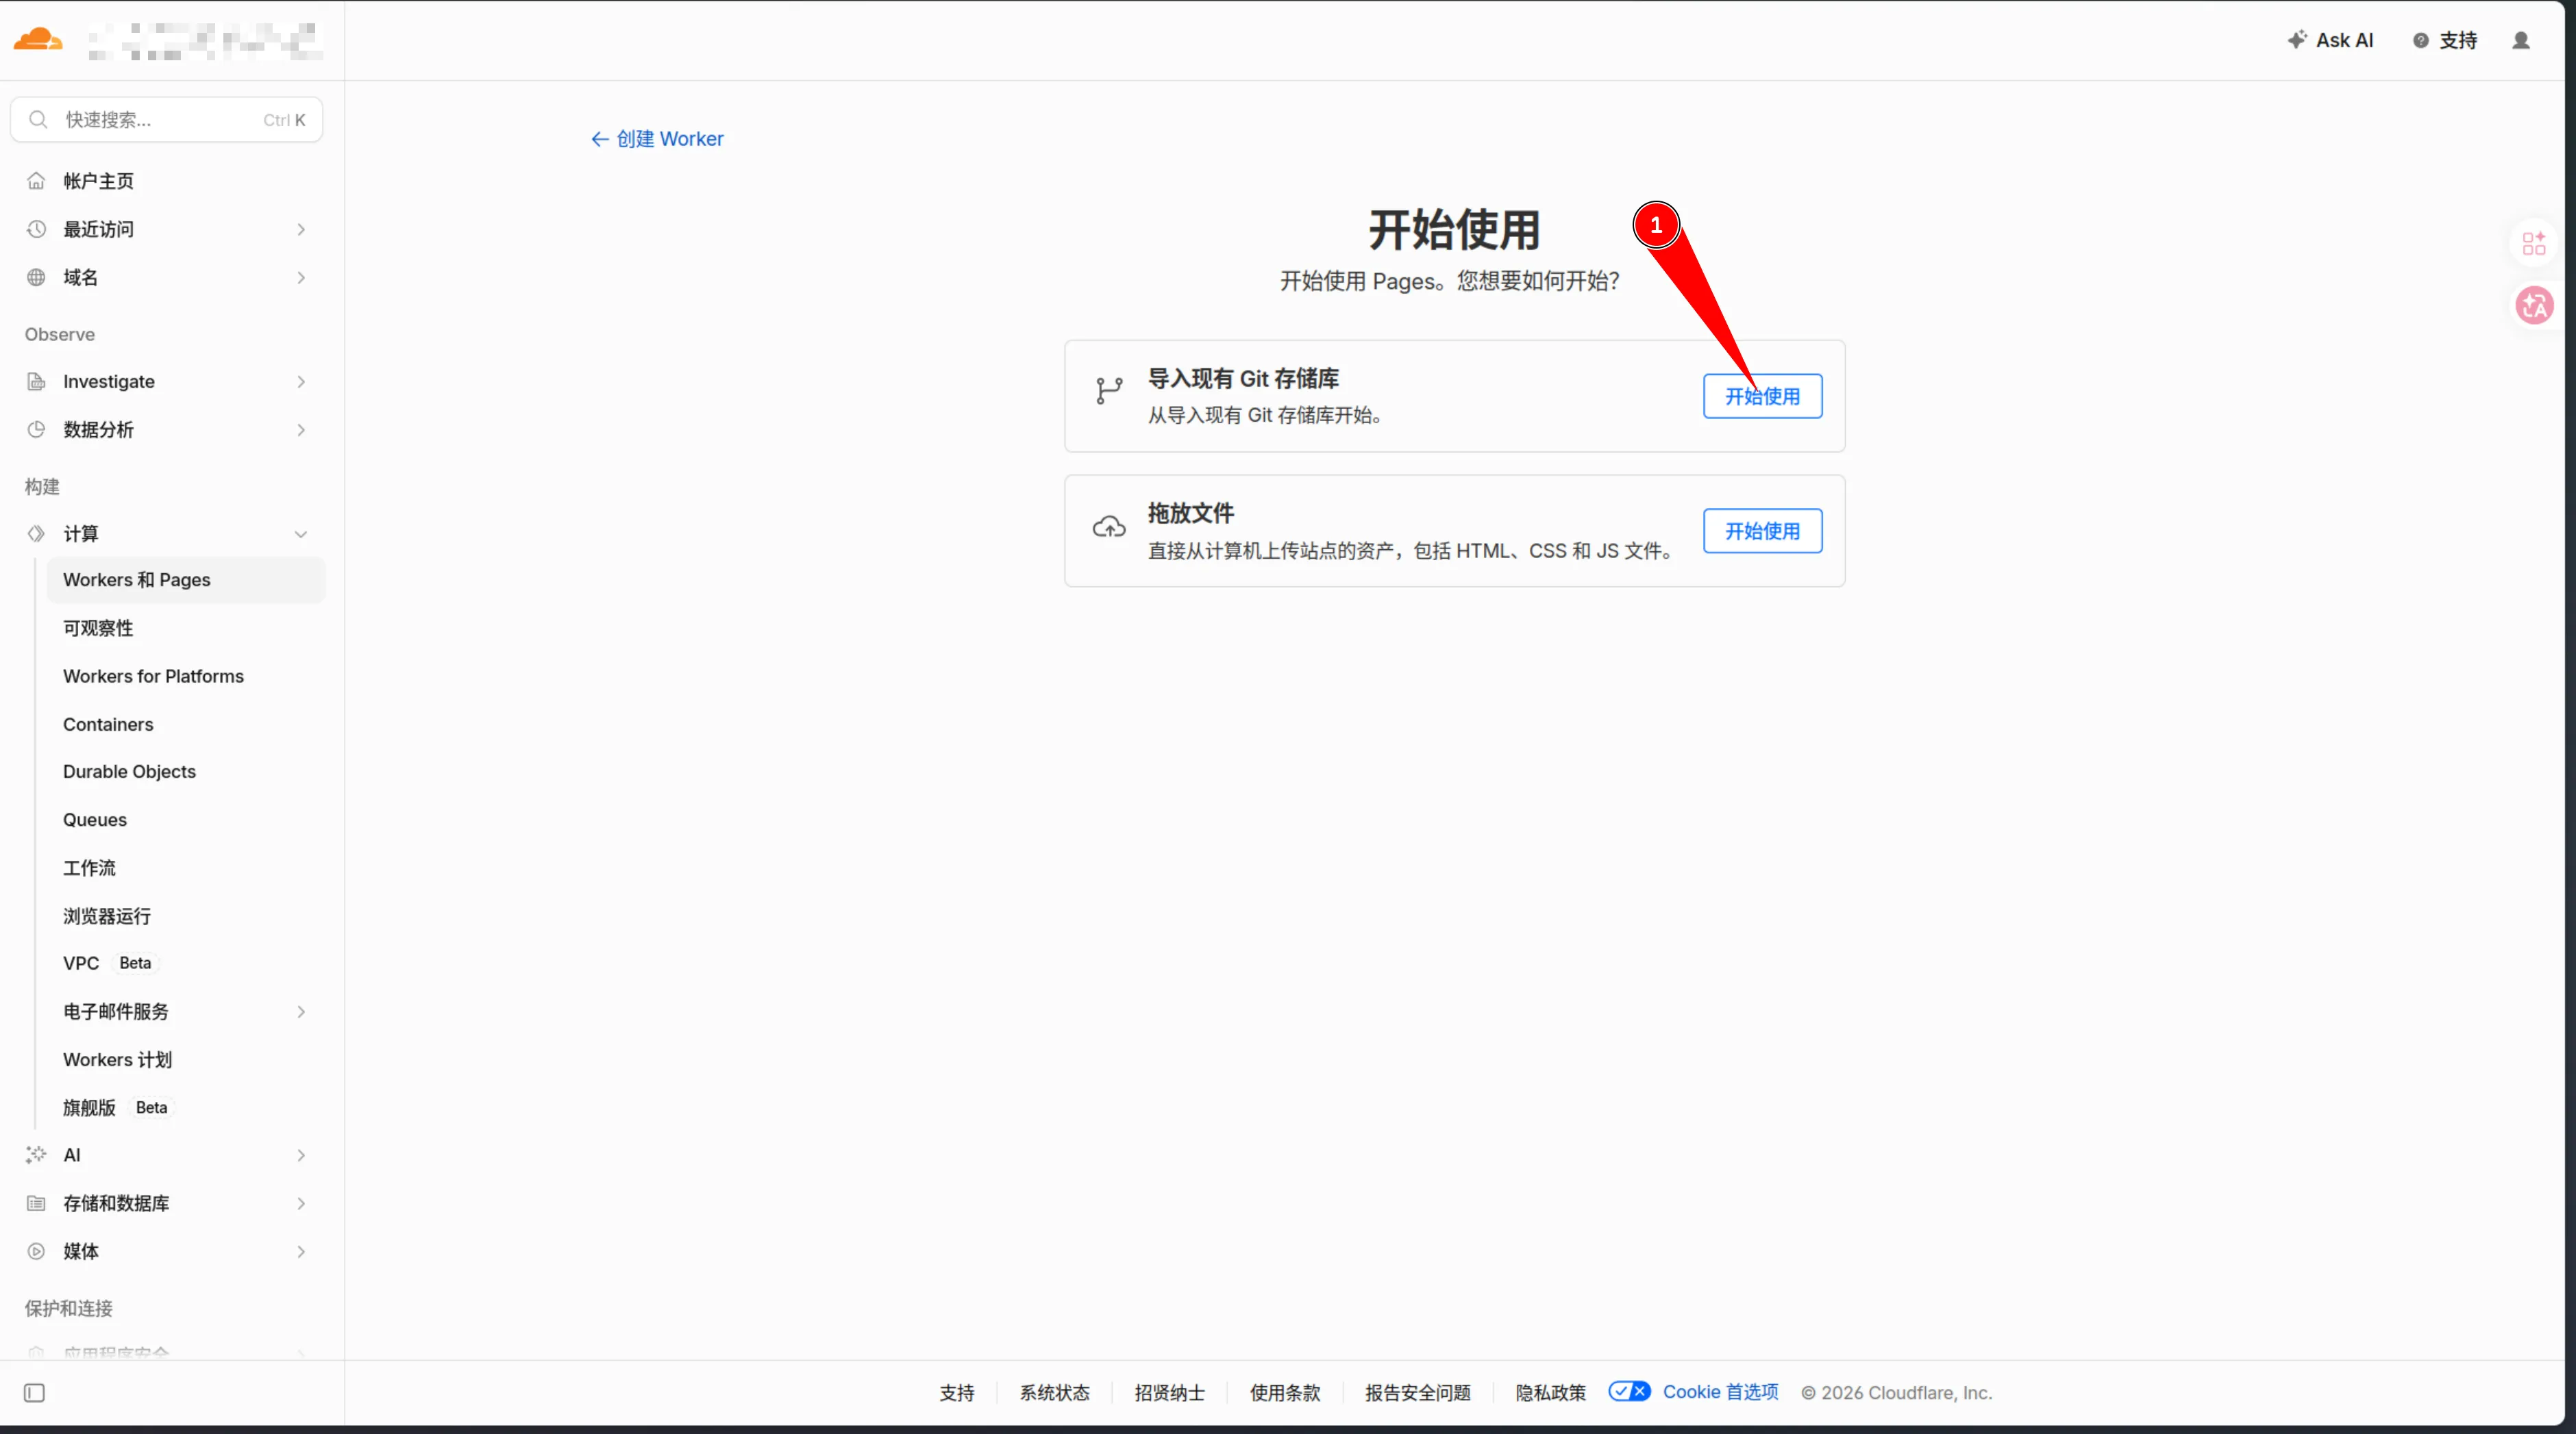Click the storage and databases icon

tap(36, 1203)
